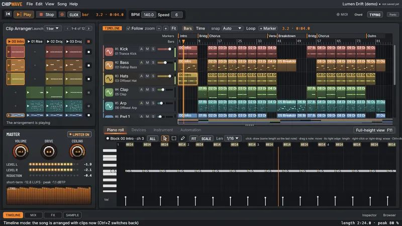Click the Speed value field

[177, 15]
